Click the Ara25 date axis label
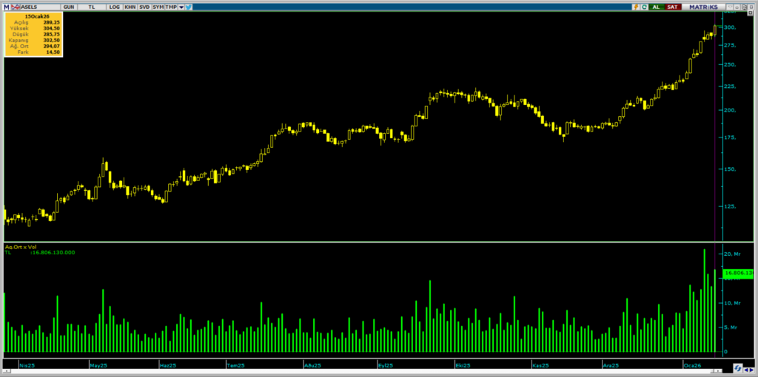The image size is (758, 377). (611, 365)
